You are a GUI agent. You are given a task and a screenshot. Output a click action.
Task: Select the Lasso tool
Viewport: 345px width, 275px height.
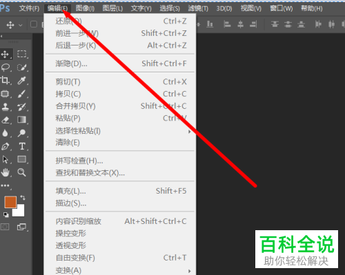coord(6,68)
